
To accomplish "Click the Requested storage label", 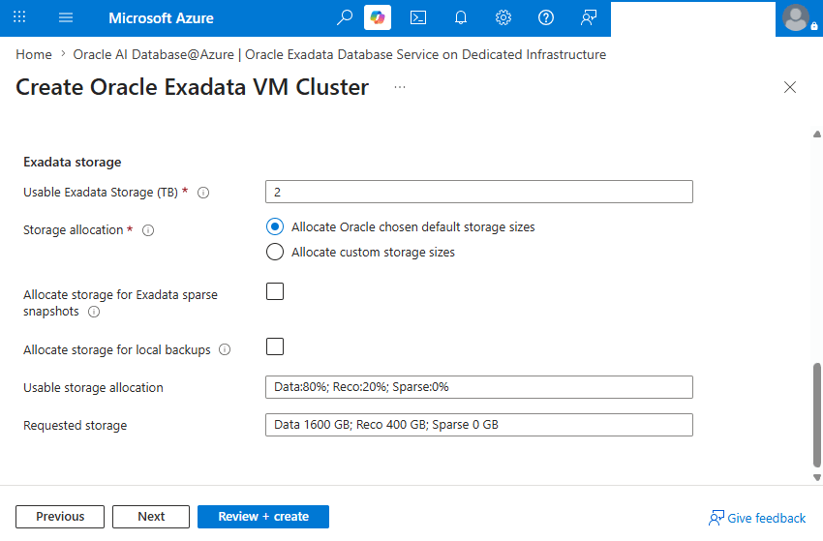I will click(76, 426).
